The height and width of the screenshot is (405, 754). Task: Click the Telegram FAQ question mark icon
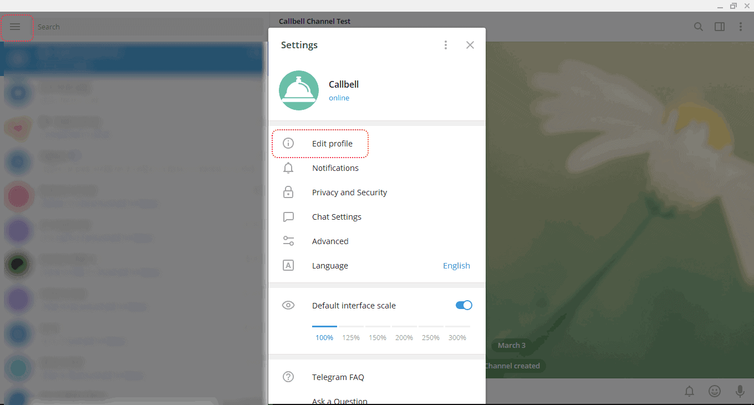pyautogui.click(x=288, y=377)
